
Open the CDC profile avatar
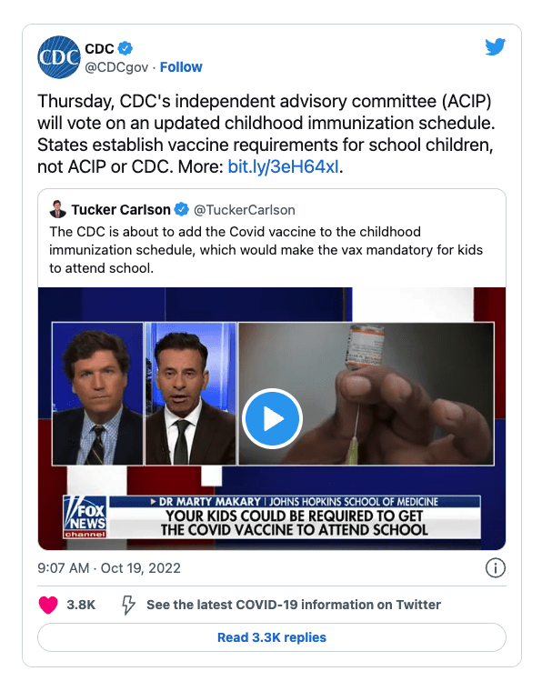point(59,57)
